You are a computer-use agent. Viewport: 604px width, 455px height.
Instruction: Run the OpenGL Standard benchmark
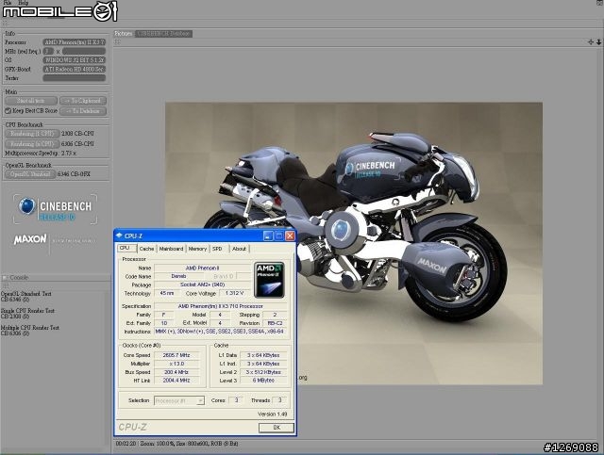point(30,174)
